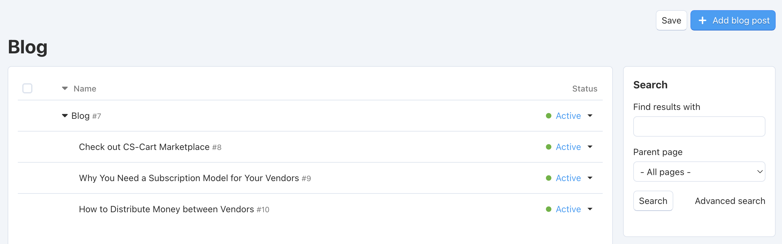Collapse the Blog #7 tree row
The height and width of the screenshot is (244, 782).
(65, 116)
